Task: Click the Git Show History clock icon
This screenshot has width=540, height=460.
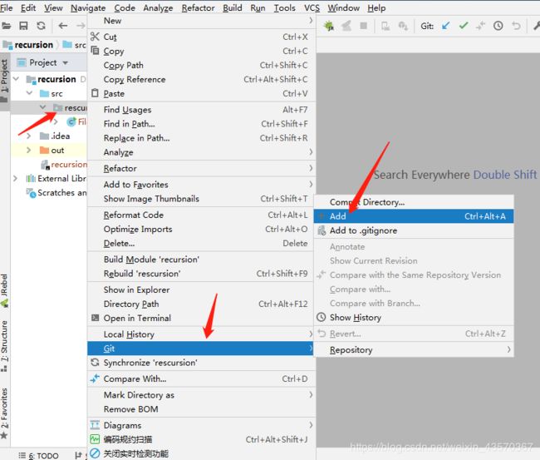Action: click(x=498, y=26)
